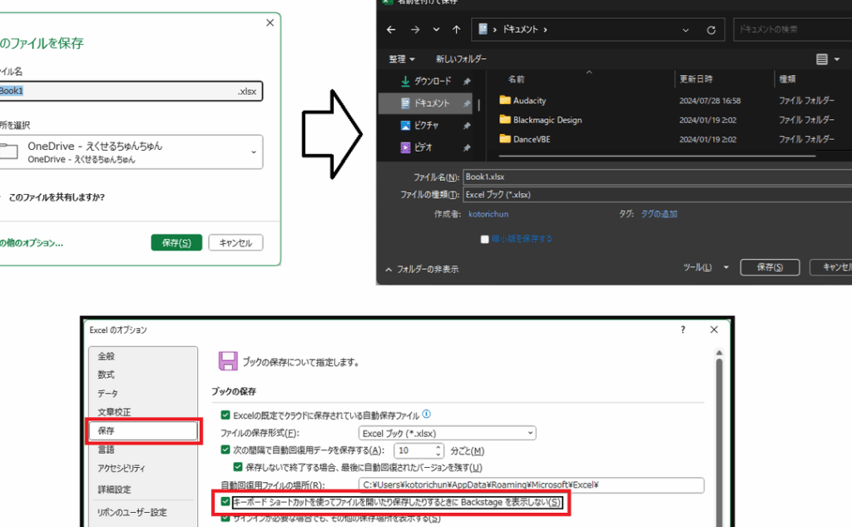
Task: Uncheck the Backstage を表示しない option
Action: (x=225, y=503)
